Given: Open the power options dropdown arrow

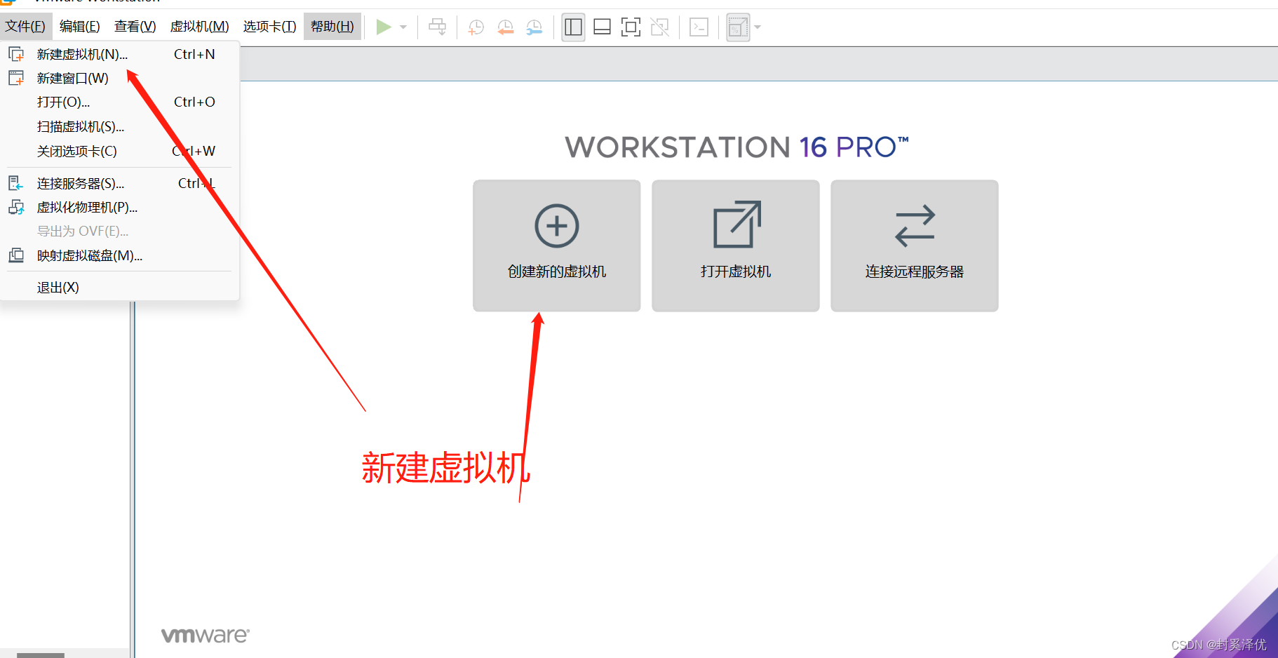Looking at the screenshot, I should [x=403, y=27].
